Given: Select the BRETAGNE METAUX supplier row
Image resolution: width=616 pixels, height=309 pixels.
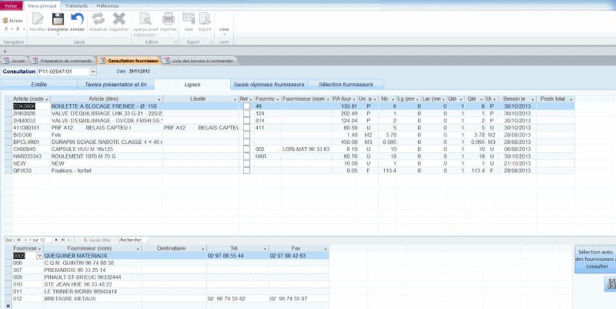Looking at the screenshot, I should [167, 299].
